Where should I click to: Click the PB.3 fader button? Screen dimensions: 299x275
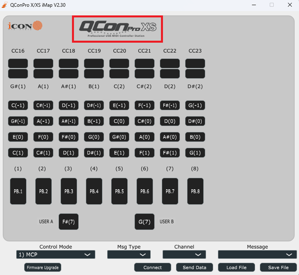[69, 191]
